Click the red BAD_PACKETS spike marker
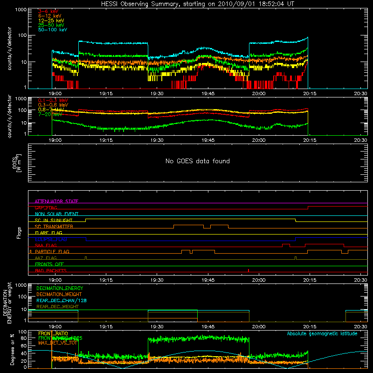The width and height of the screenshot is (373, 373). tap(249, 270)
